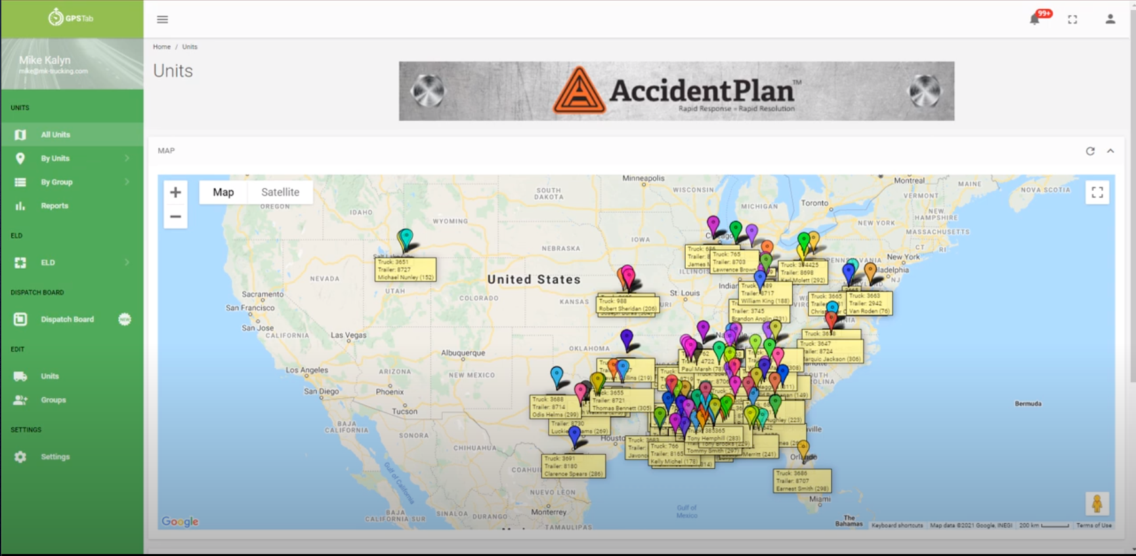Click the Truck 3686 Earnest Smith label

(803, 481)
